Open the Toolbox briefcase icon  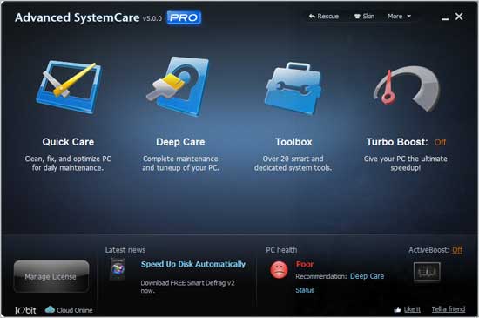(x=293, y=89)
